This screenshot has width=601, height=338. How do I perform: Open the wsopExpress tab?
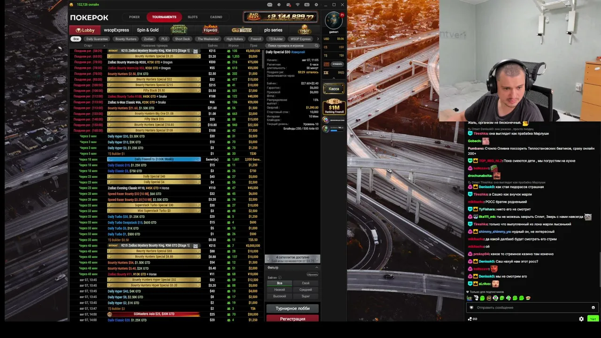click(x=116, y=30)
